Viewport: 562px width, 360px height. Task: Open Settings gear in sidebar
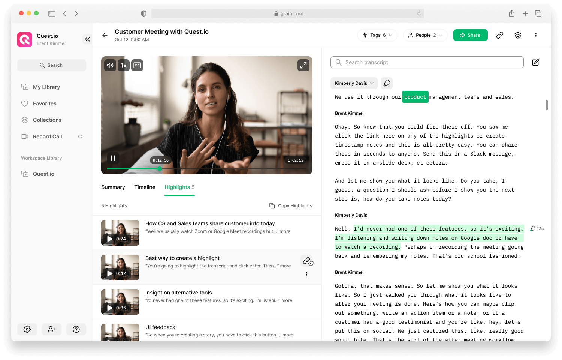[27, 329]
